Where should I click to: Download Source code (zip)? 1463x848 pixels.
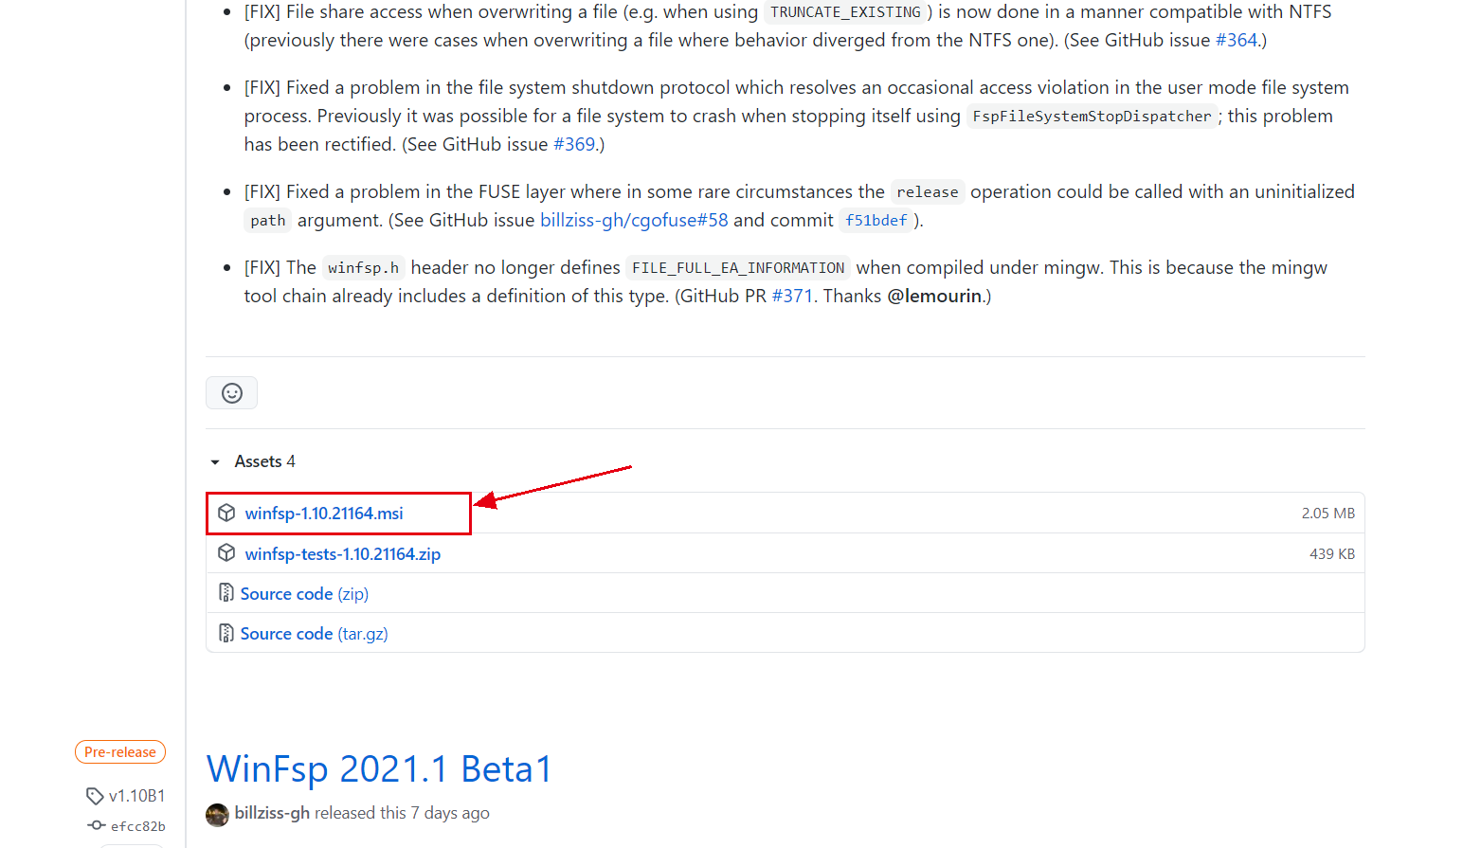pos(304,594)
